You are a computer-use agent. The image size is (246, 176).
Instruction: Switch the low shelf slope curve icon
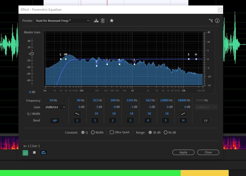pyautogui.click(x=77, y=114)
